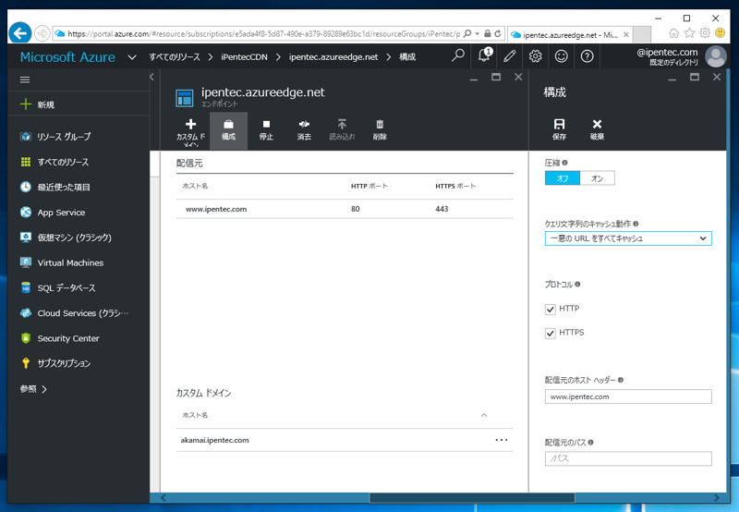
Task: Click compression info icon
Action: click(564, 163)
